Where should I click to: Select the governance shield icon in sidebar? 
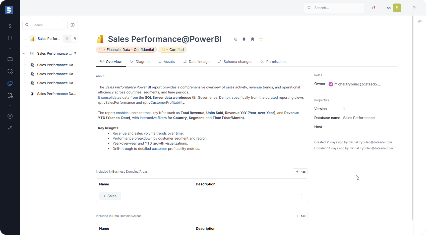(10, 71)
